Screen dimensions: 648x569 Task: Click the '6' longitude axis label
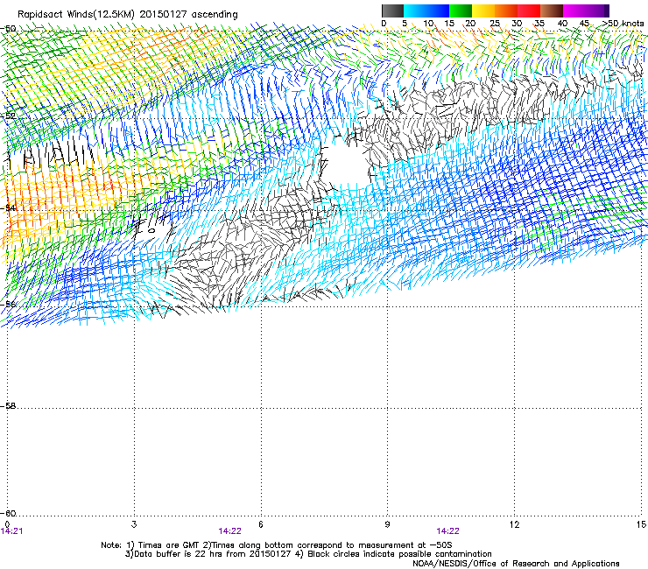[x=261, y=524]
